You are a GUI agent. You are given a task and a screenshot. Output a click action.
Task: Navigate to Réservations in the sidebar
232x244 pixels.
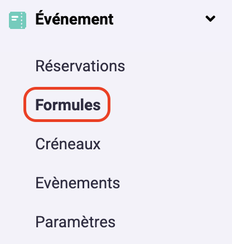point(80,66)
